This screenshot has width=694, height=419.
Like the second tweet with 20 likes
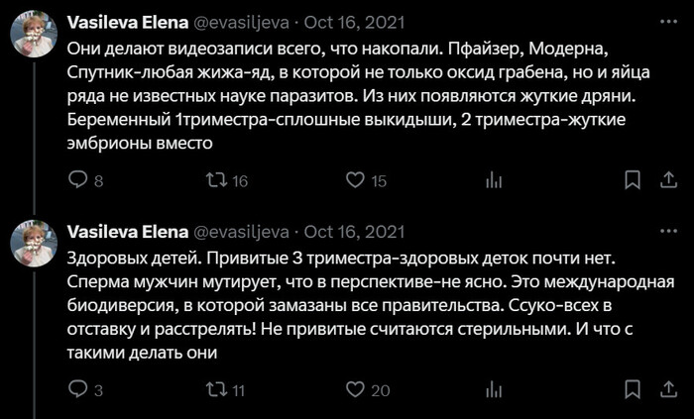(x=355, y=390)
